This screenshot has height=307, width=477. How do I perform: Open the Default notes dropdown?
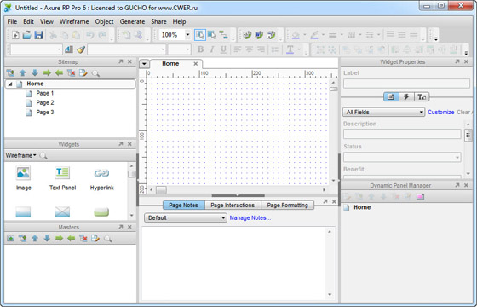[186, 217]
